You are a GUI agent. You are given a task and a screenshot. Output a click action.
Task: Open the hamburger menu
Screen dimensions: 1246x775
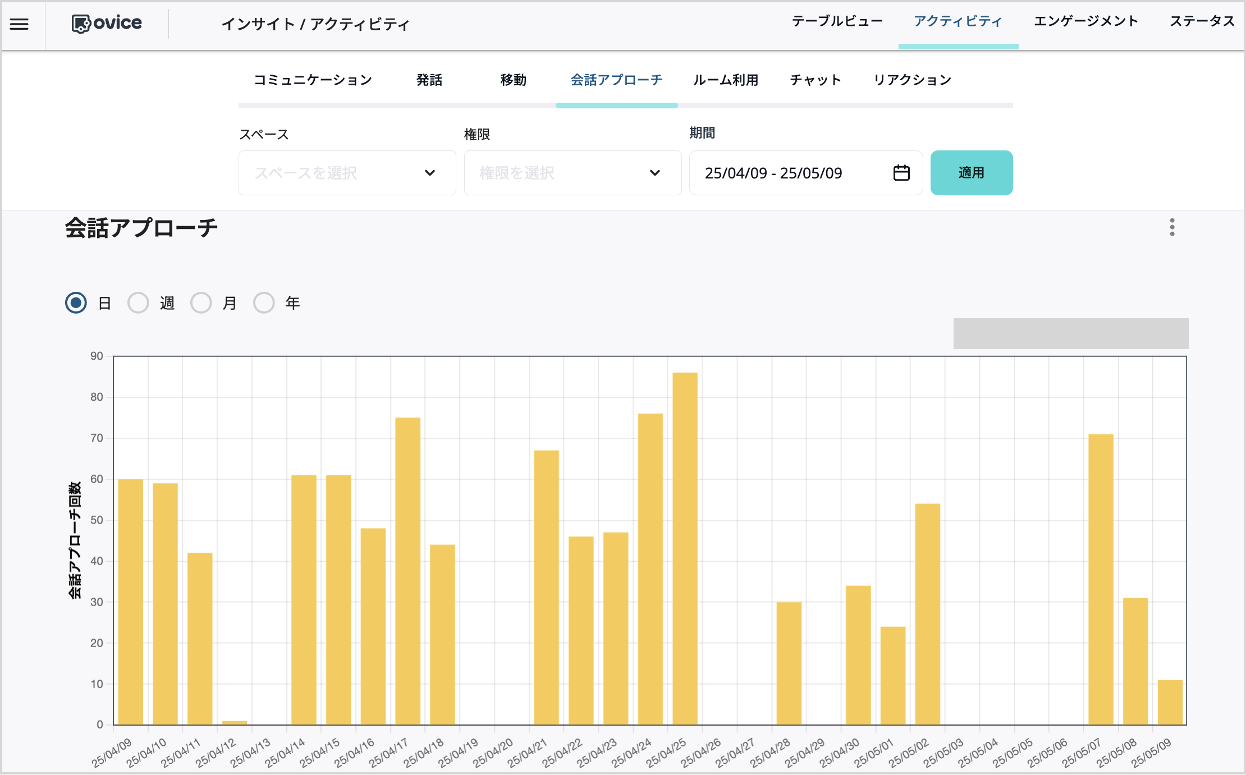coord(19,24)
